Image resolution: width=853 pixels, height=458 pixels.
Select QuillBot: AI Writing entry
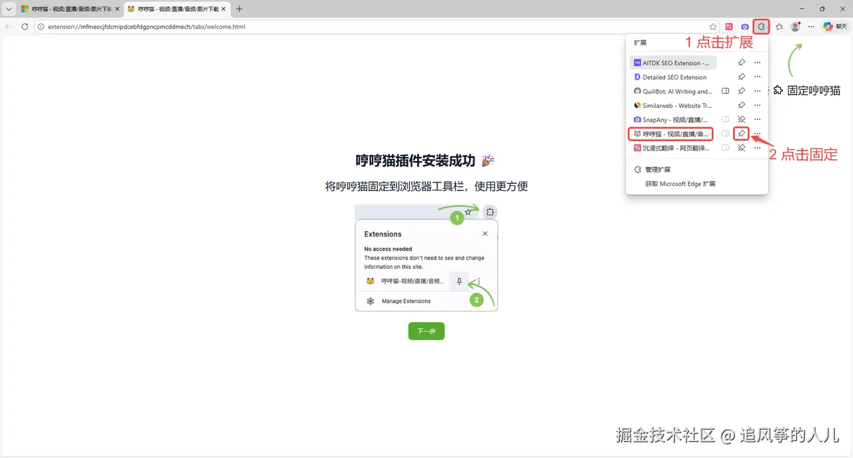click(x=673, y=91)
